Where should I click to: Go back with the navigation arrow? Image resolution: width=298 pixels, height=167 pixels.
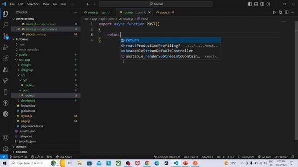coord(88,4)
